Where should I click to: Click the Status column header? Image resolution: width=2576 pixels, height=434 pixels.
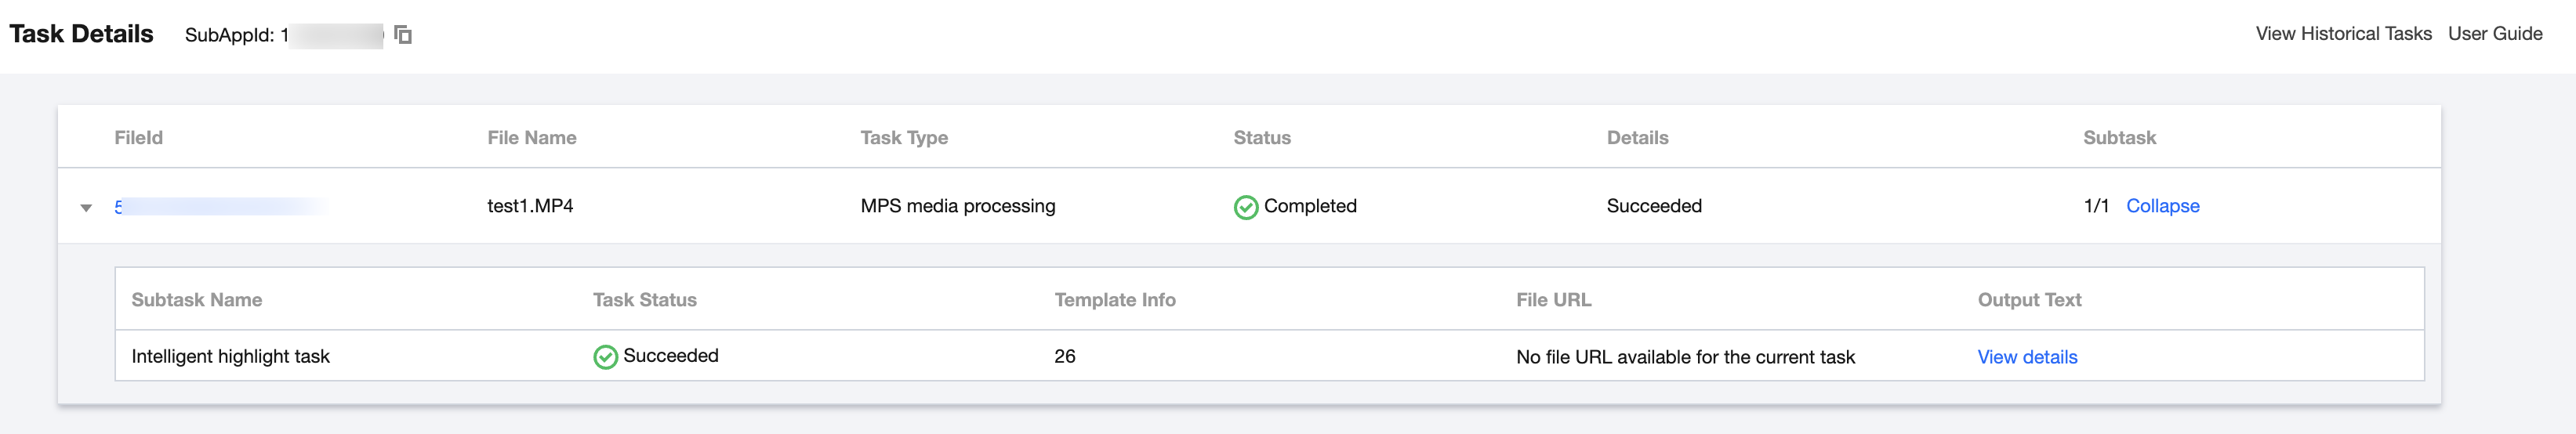1262,138
